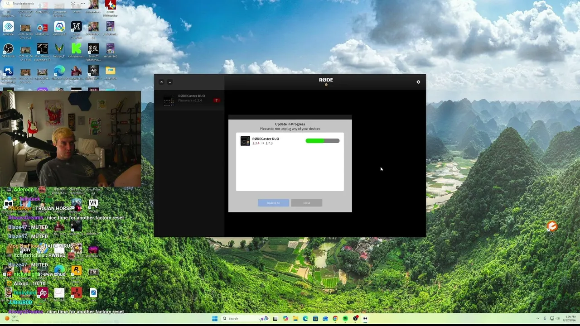Viewport: 580px width, 326px height.
Task: Open Microsoft Store from the taskbar
Action: click(315, 318)
